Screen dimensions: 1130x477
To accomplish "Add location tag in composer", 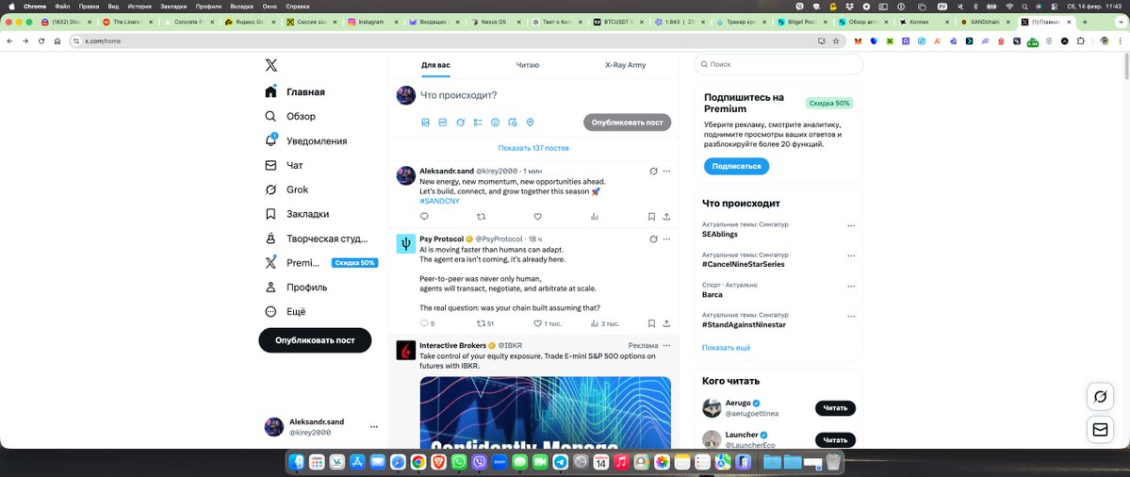I will pos(530,123).
